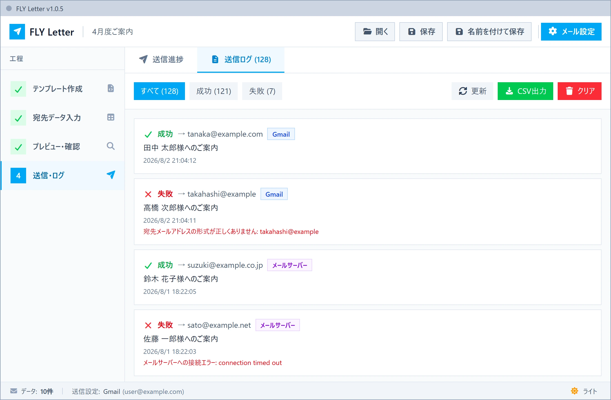Filter logs by 成功 (121)
The height and width of the screenshot is (400, 611).
214,91
